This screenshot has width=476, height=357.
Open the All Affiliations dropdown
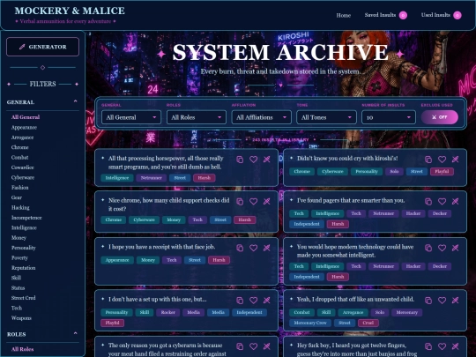262,117
